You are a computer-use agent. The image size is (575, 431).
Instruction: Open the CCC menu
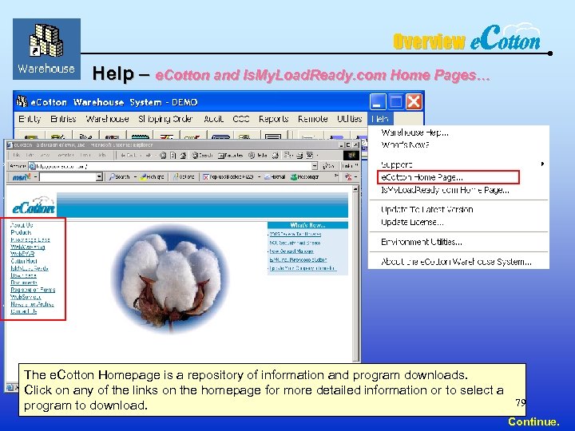(x=241, y=119)
